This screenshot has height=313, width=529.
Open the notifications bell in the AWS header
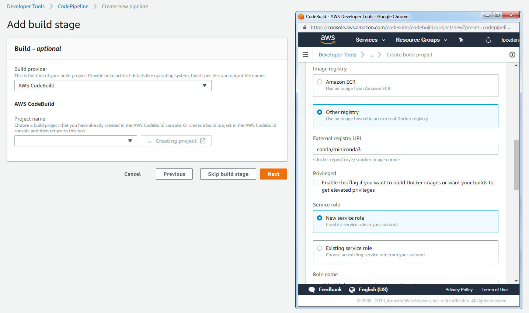click(488, 40)
